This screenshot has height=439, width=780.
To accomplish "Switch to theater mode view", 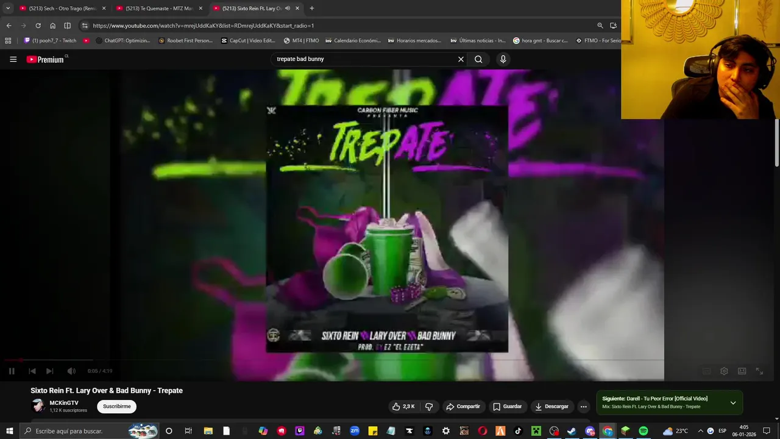I will click(x=742, y=371).
